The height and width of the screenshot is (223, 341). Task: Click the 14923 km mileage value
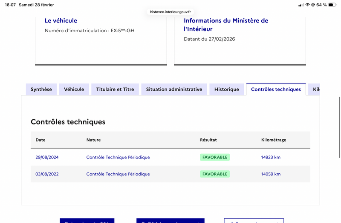point(271,157)
